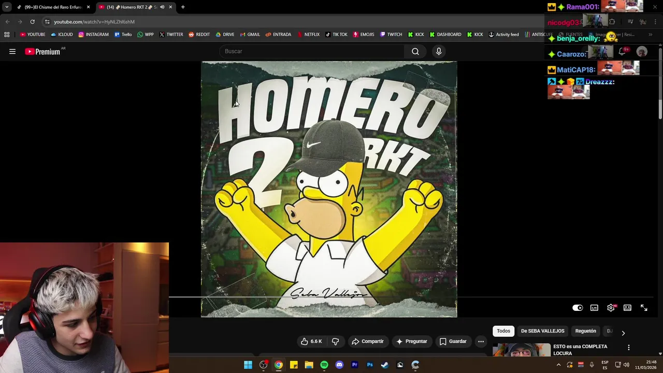Open the INSTAGRAM bookmark

[93, 35]
